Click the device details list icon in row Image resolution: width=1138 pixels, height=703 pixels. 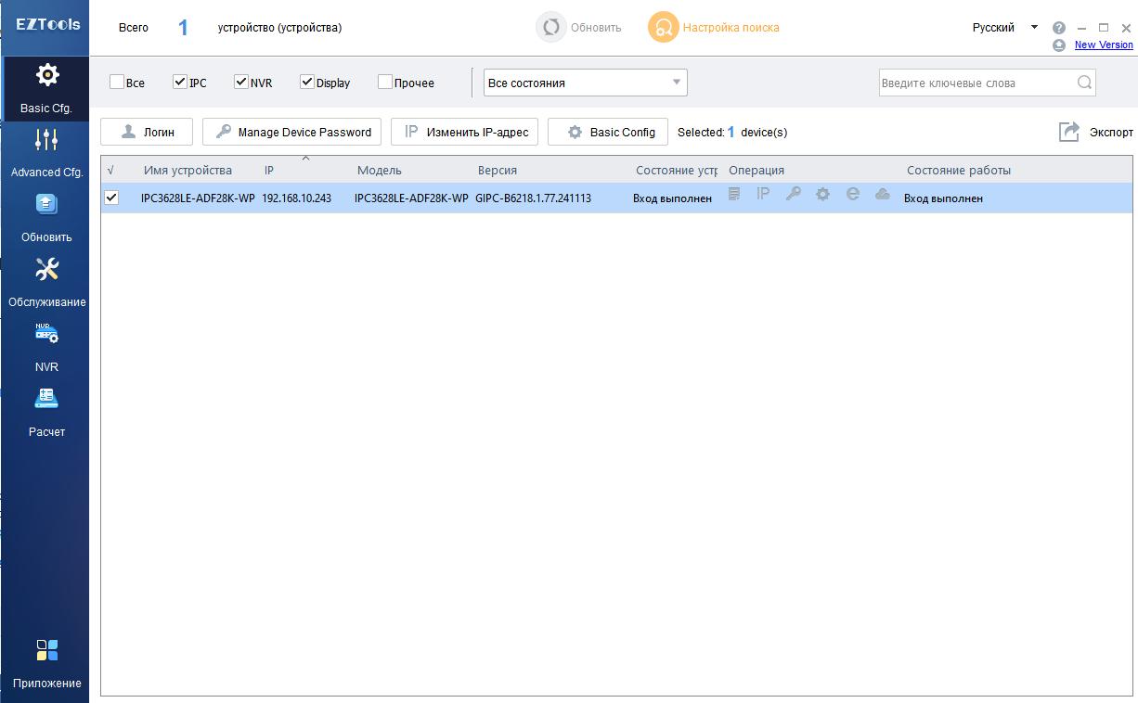(x=734, y=195)
